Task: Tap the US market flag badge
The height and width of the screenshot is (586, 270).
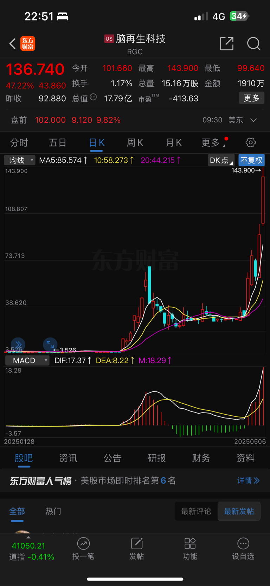Action: point(109,39)
